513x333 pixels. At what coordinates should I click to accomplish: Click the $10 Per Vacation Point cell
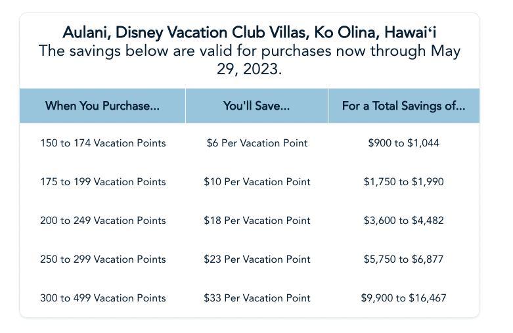[x=257, y=182]
